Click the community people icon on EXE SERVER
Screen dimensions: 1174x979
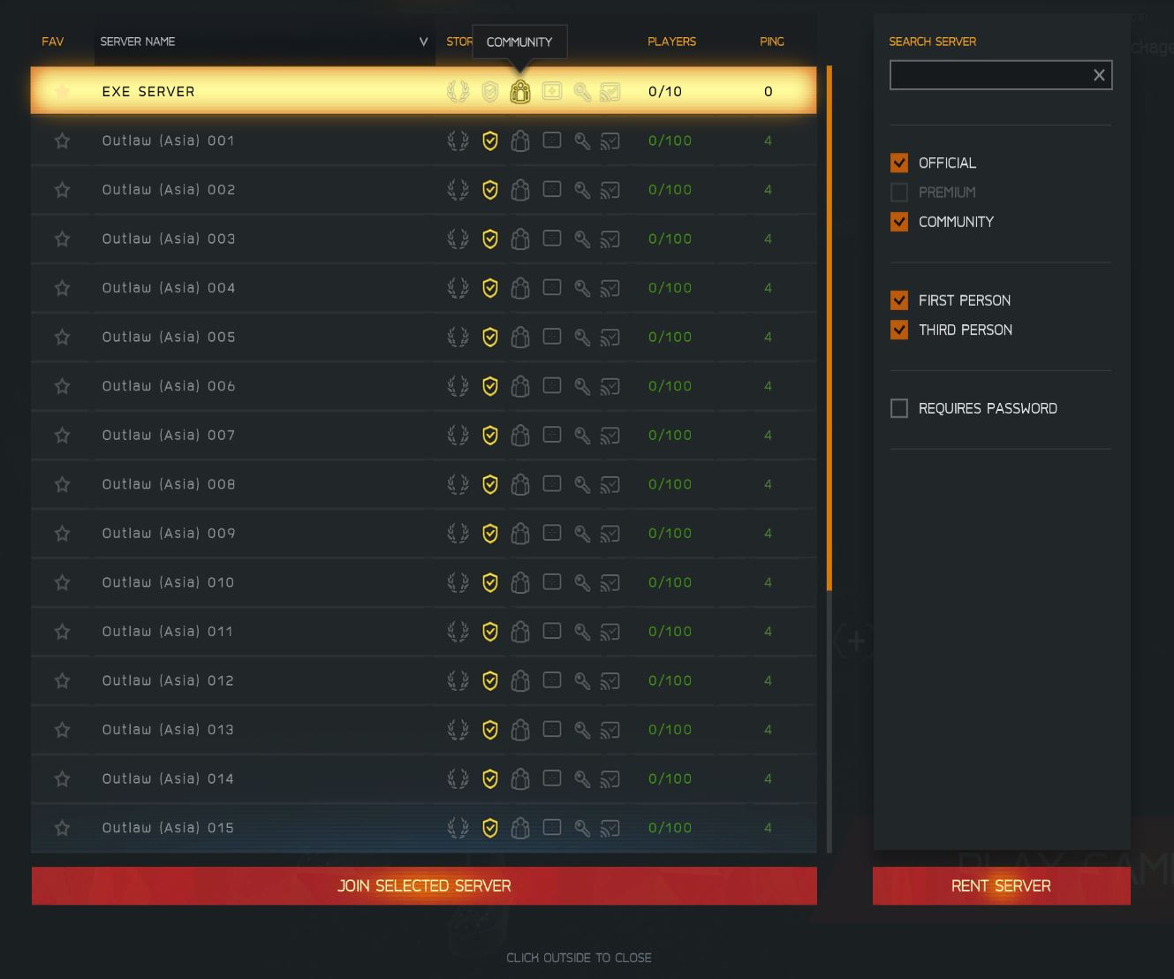click(520, 92)
